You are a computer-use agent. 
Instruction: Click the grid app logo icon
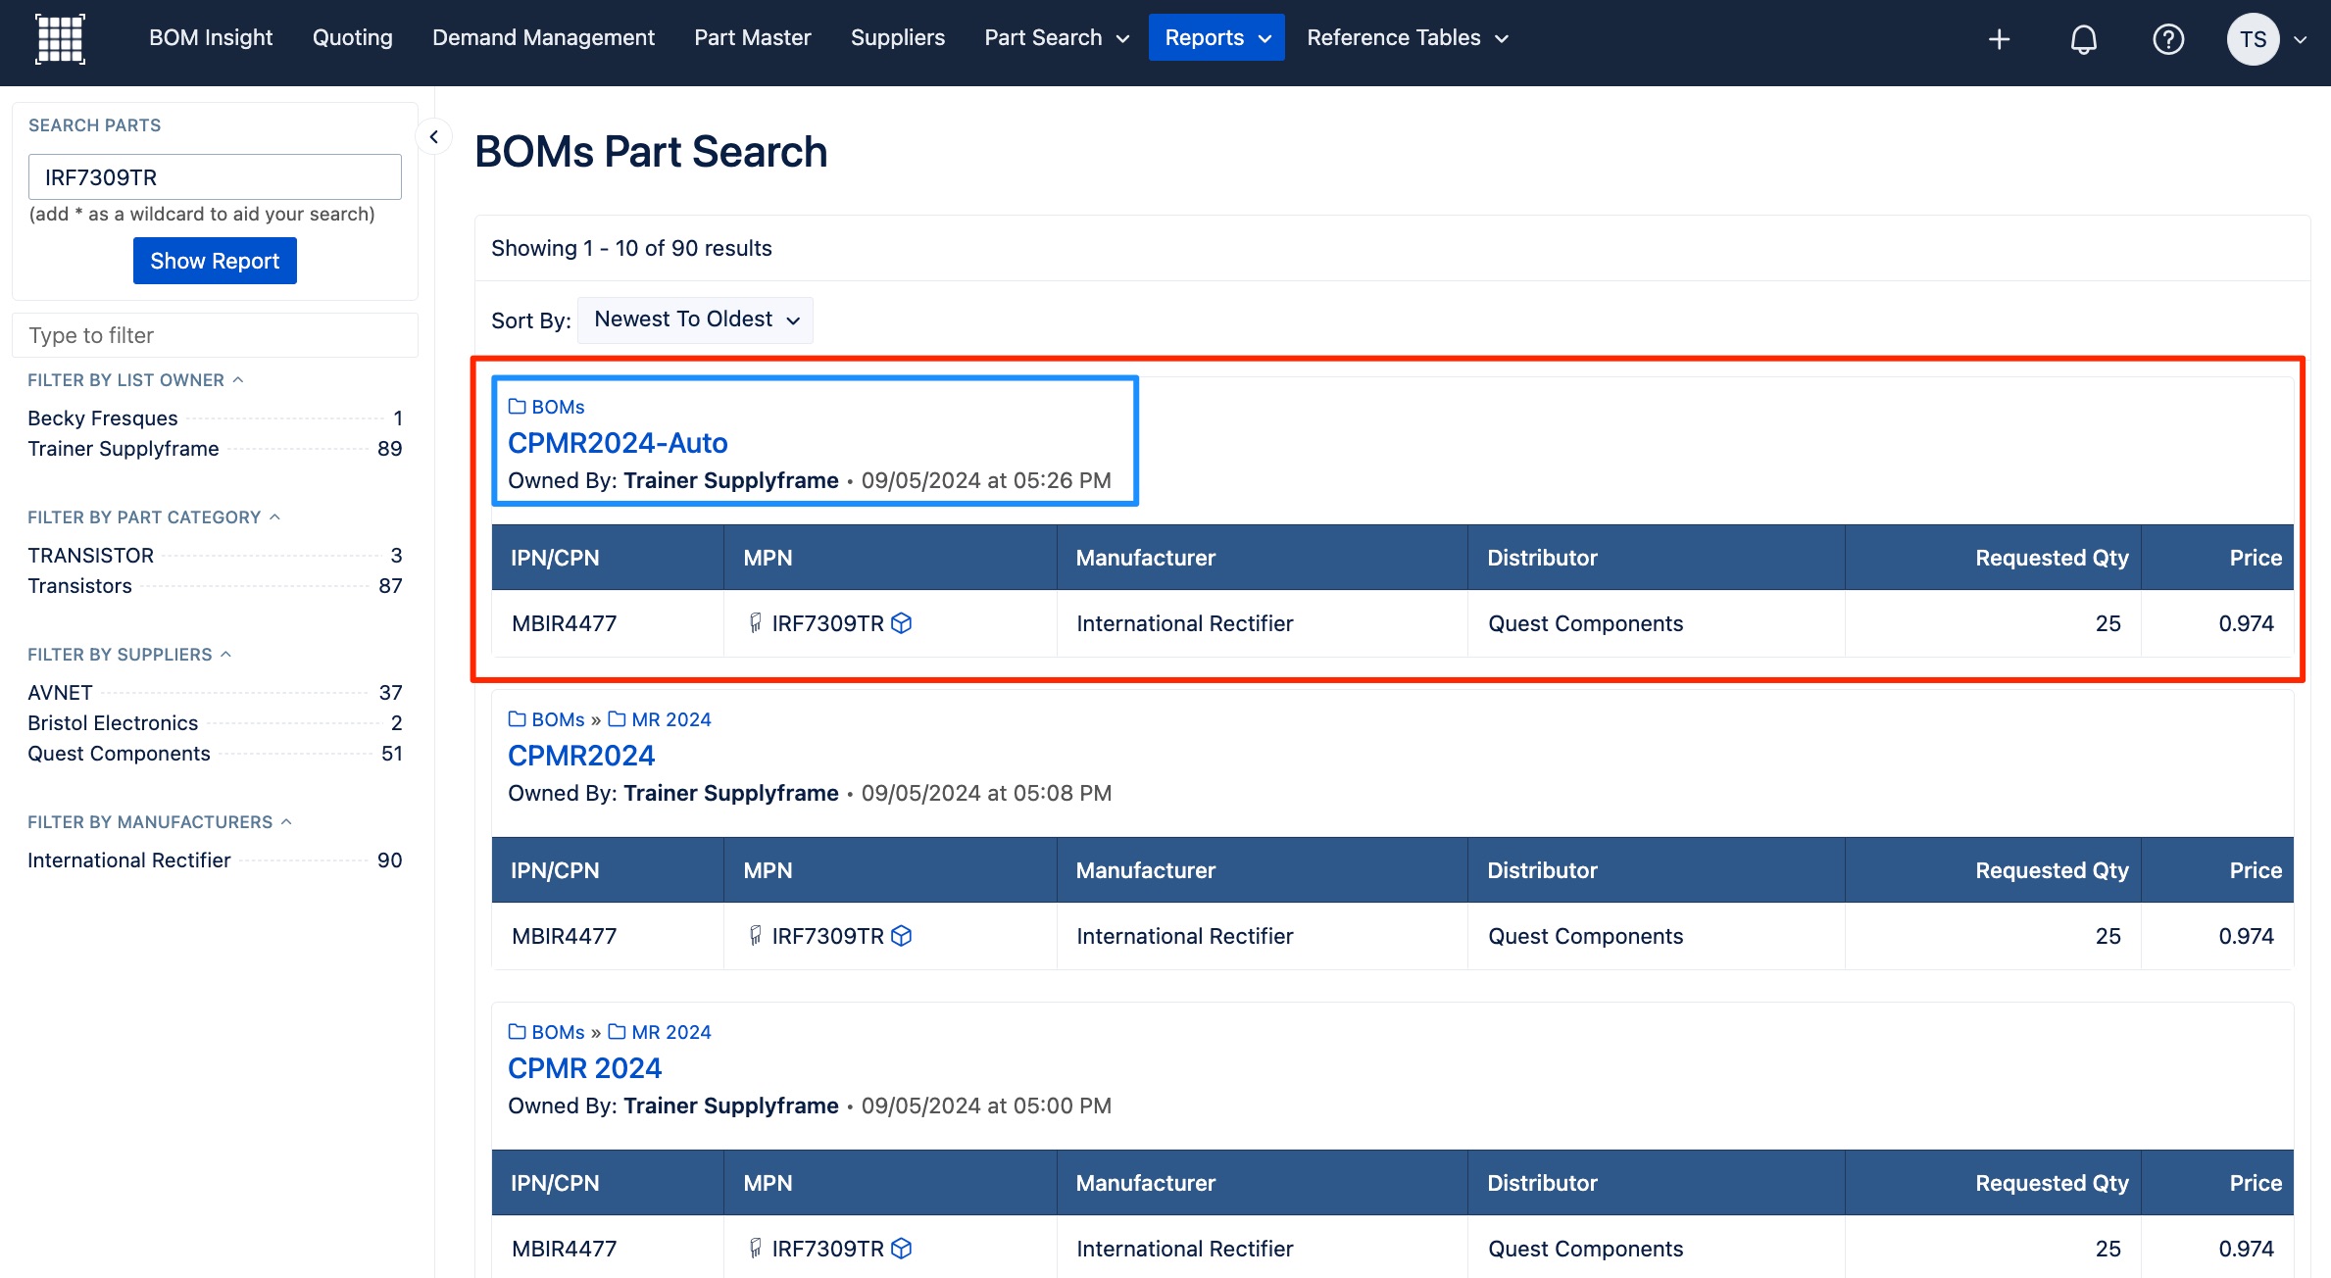(60, 39)
